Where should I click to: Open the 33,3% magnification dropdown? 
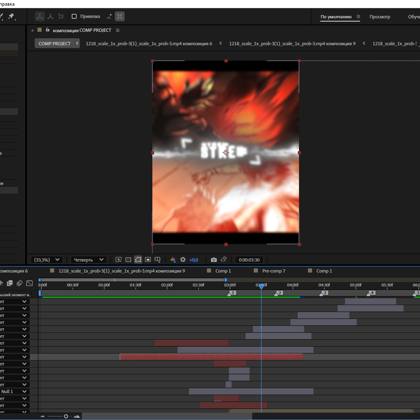click(x=46, y=259)
